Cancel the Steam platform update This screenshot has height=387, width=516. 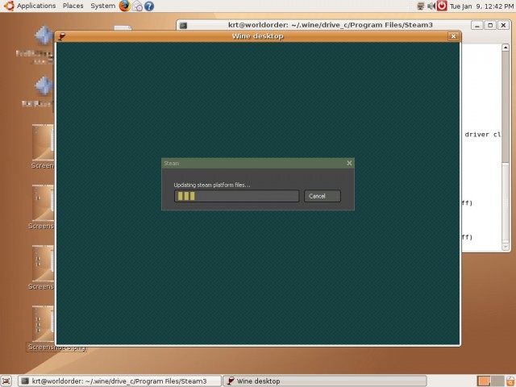point(322,196)
